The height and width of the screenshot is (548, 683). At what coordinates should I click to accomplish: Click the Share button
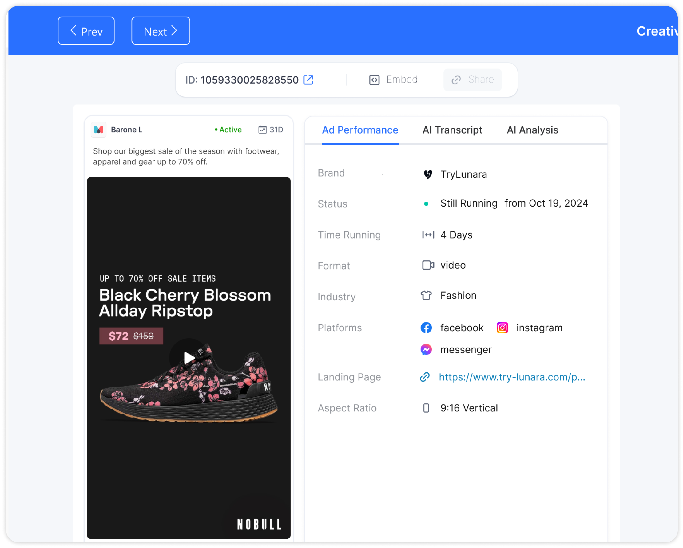pos(472,80)
